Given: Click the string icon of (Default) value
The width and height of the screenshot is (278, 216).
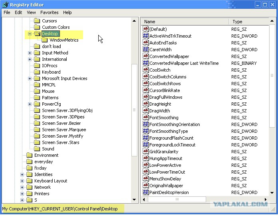Looking at the screenshot, I should (145, 29).
